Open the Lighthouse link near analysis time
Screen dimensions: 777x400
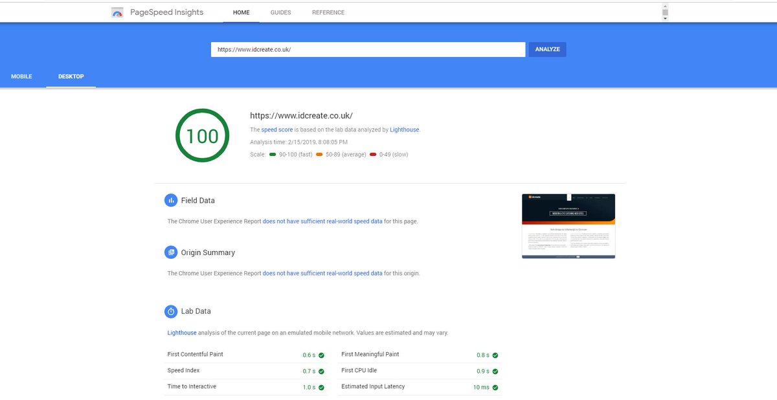(405, 129)
